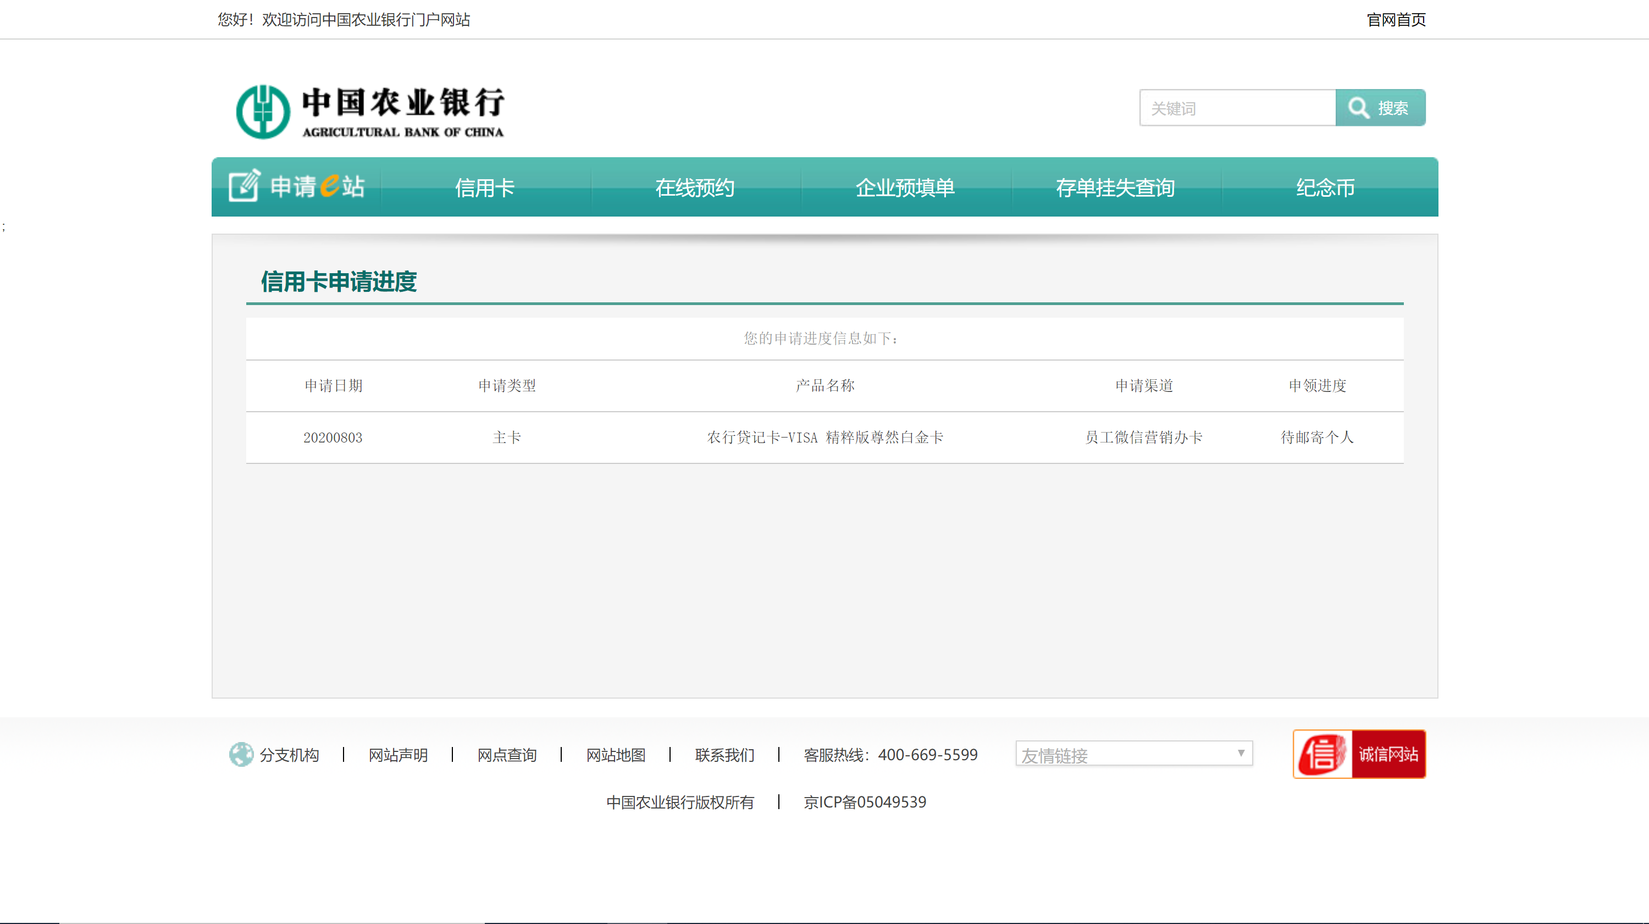Expand the 友情链接 dropdown
Viewport: 1649px width, 924px height.
pos(1133,754)
